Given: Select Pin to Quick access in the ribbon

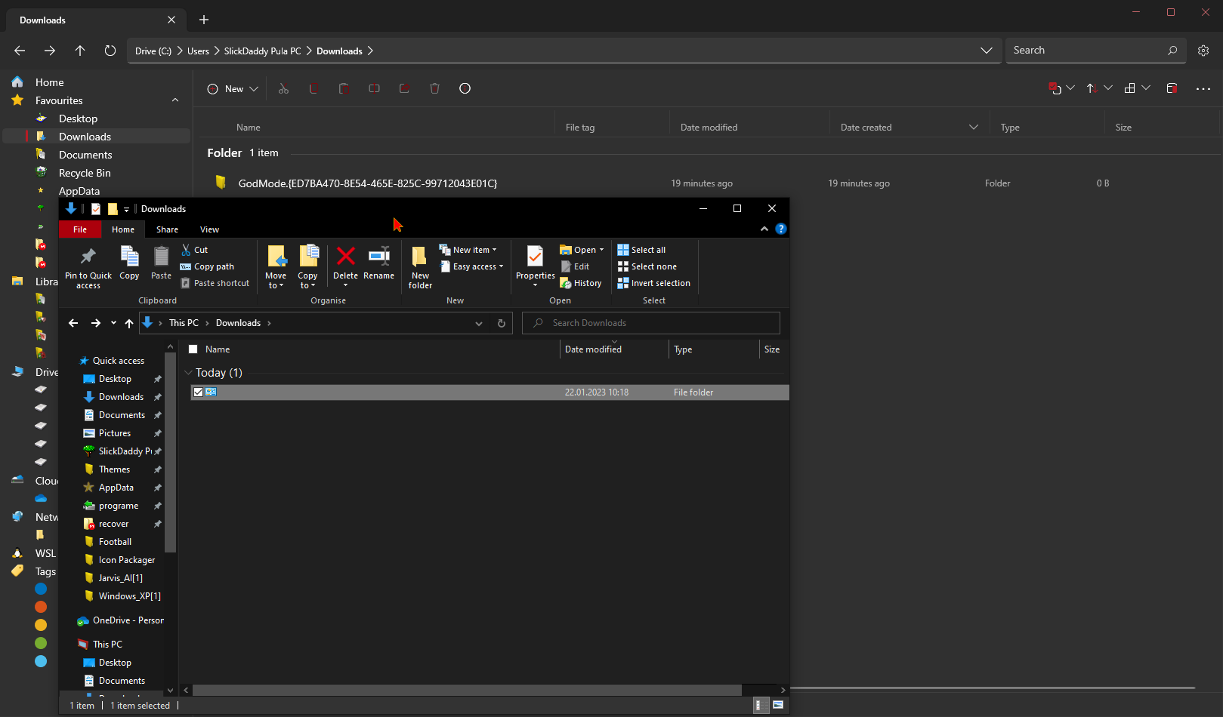Looking at the screenshot, I should (88, 266).
